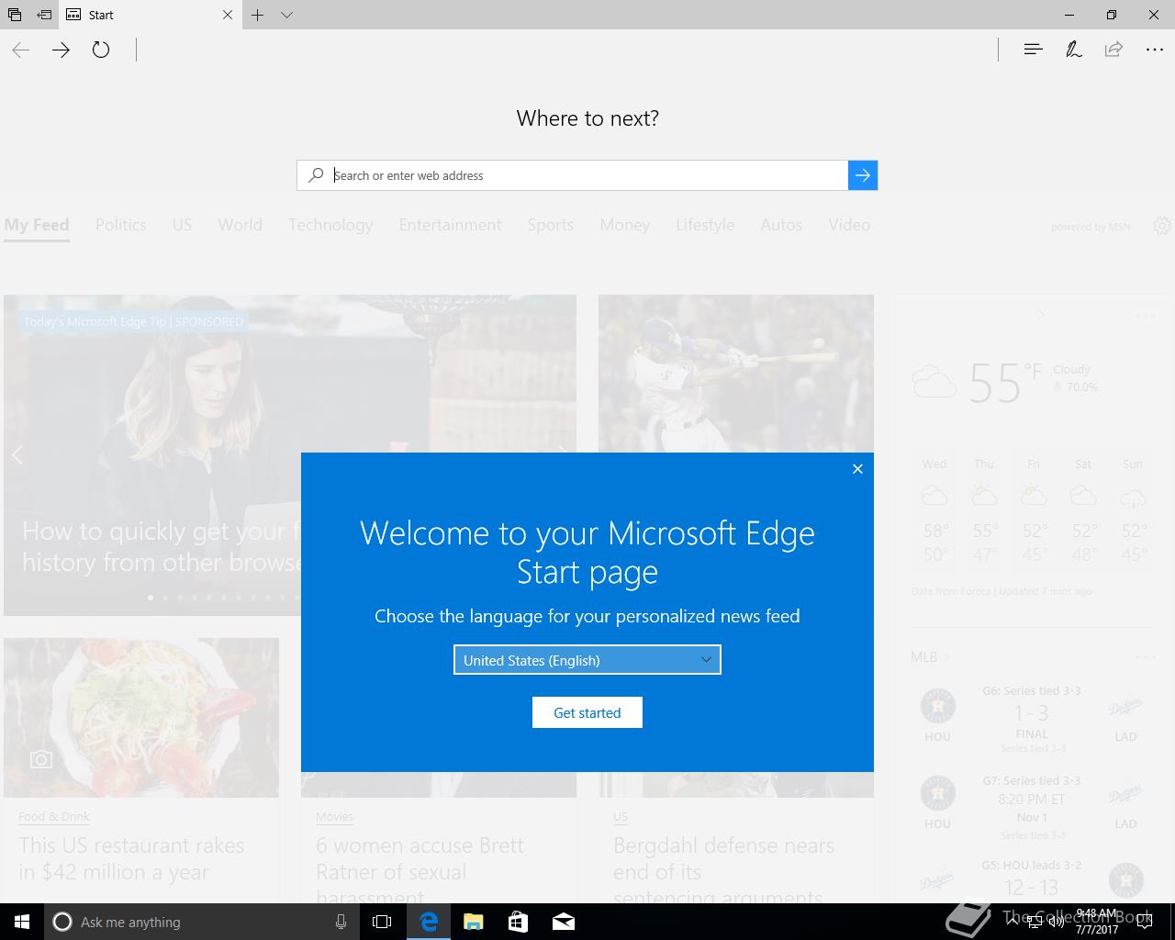Open a new tab with plus icon

258,15
